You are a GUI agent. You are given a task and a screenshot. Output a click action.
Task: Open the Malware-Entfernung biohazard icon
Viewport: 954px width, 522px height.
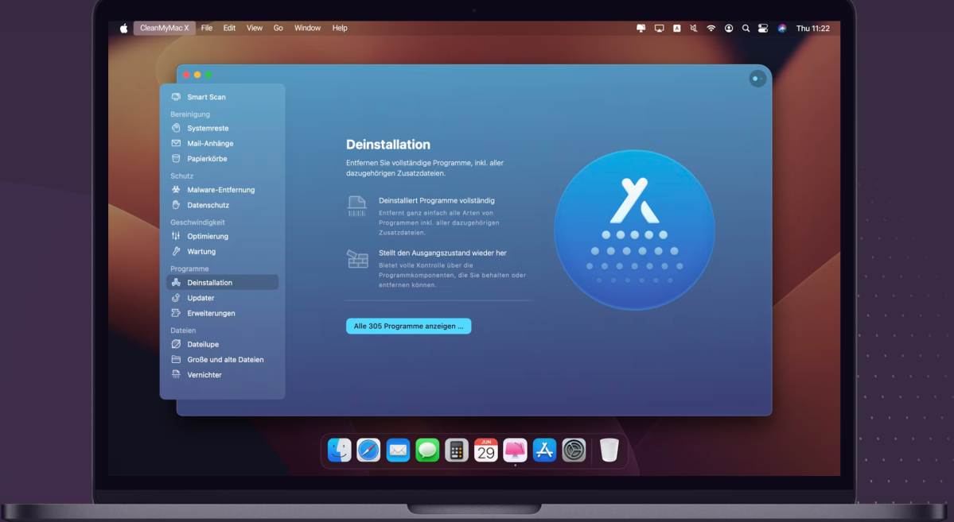[176, 190]
